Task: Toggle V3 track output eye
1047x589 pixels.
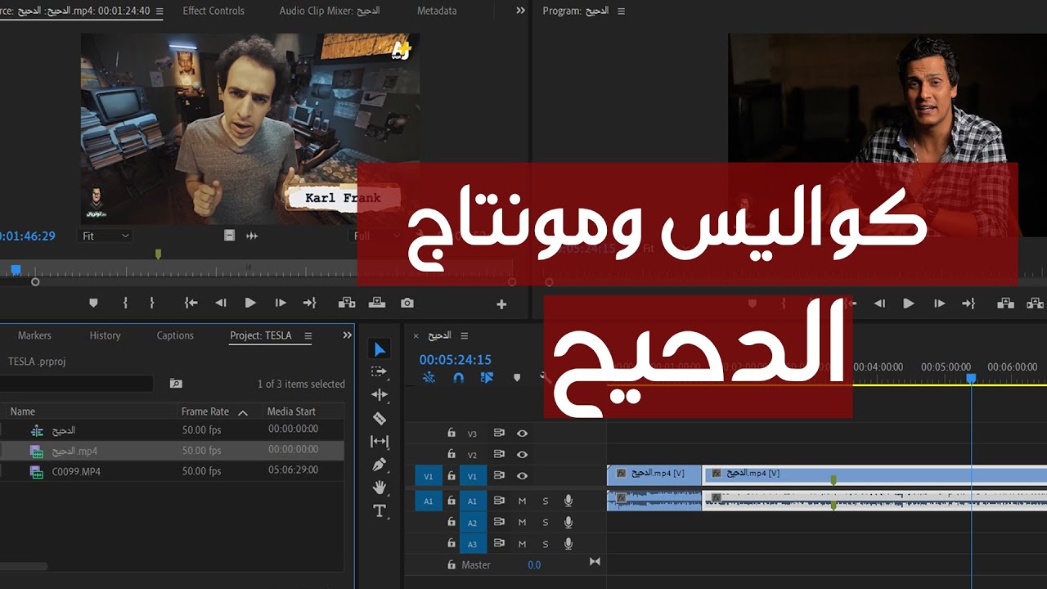Action: (x=522, y=433)
